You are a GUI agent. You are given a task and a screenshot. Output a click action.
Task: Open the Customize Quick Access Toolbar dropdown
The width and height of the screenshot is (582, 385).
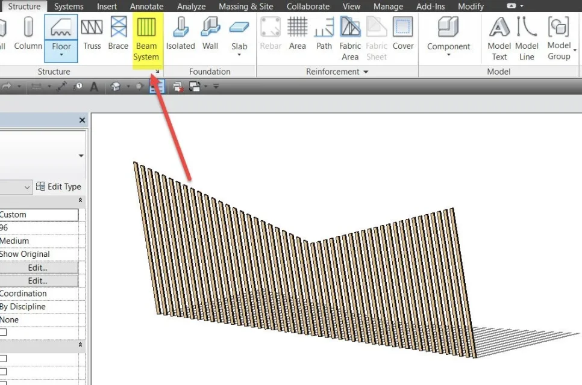coord(216,87)
